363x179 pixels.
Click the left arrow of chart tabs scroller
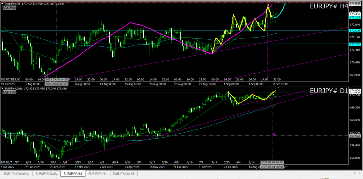(x=354, y=173)
